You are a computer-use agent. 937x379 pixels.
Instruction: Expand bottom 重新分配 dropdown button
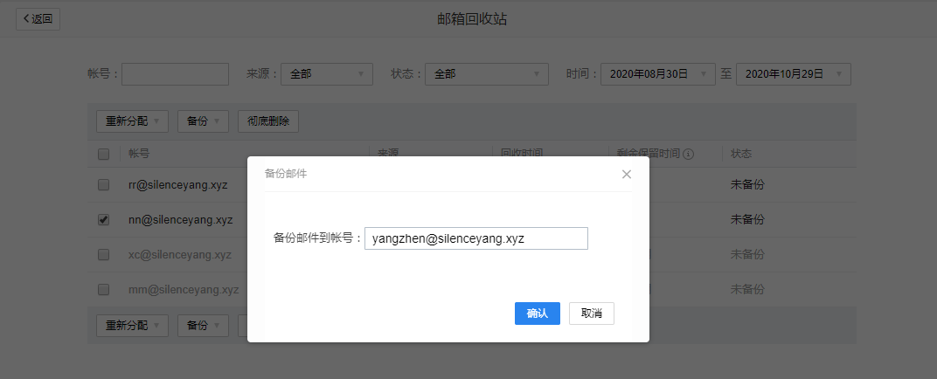pyautogui.click(x=132, y=325)
